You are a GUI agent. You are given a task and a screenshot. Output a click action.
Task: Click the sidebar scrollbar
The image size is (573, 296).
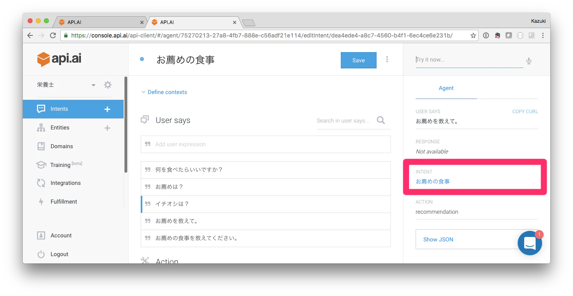click(x=126, y=125)
